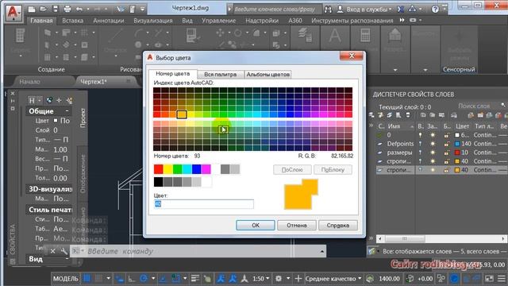This screenshot has width=508, height=286.
Task: Click the wrench customize icon on command line
Action: click(x=64, y=251)
